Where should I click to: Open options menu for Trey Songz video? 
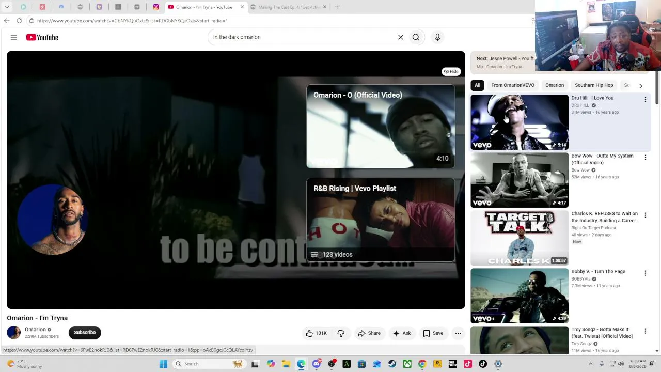click(x=645, y=331)
